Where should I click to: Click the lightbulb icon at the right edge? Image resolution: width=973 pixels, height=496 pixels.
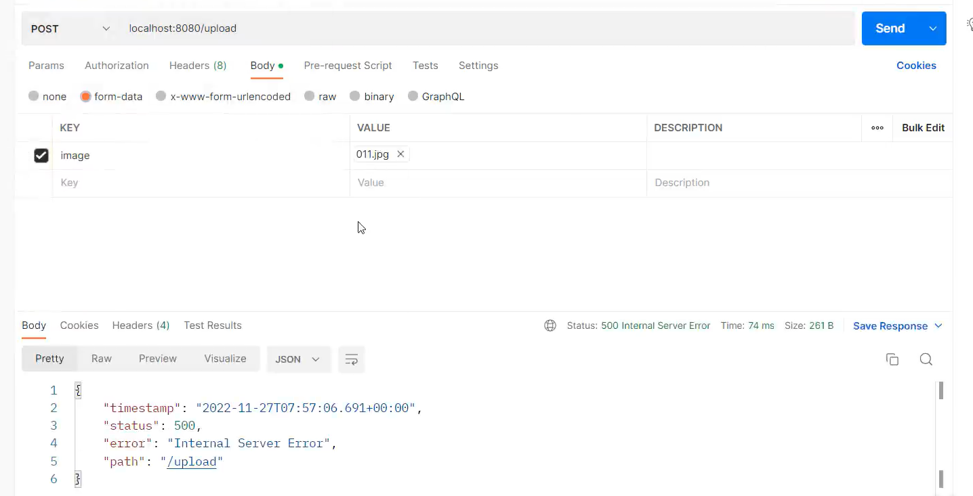tap(969, 24)
